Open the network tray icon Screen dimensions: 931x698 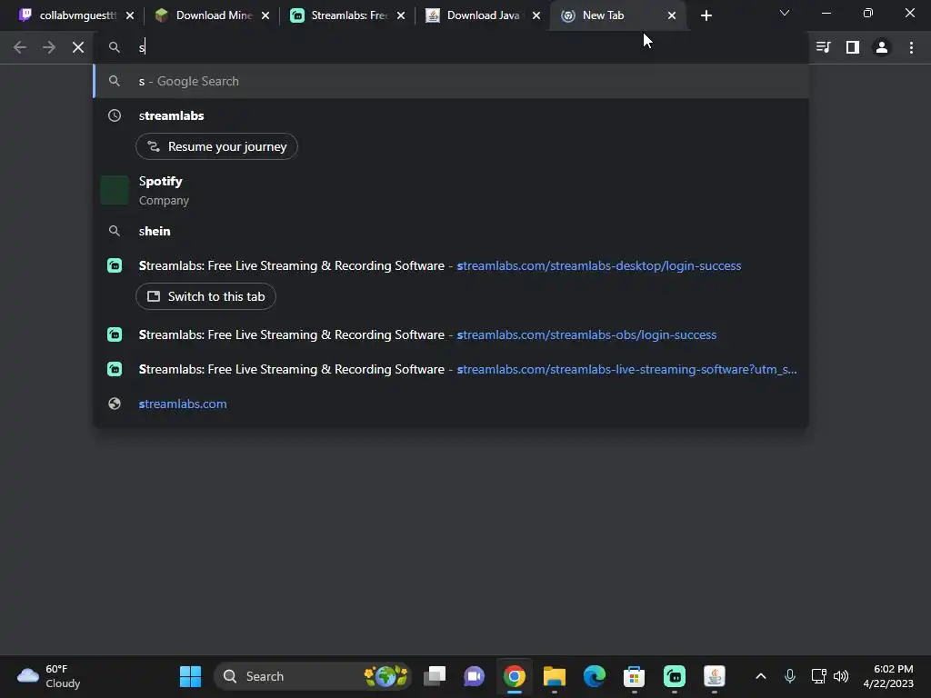pos(819,676)
